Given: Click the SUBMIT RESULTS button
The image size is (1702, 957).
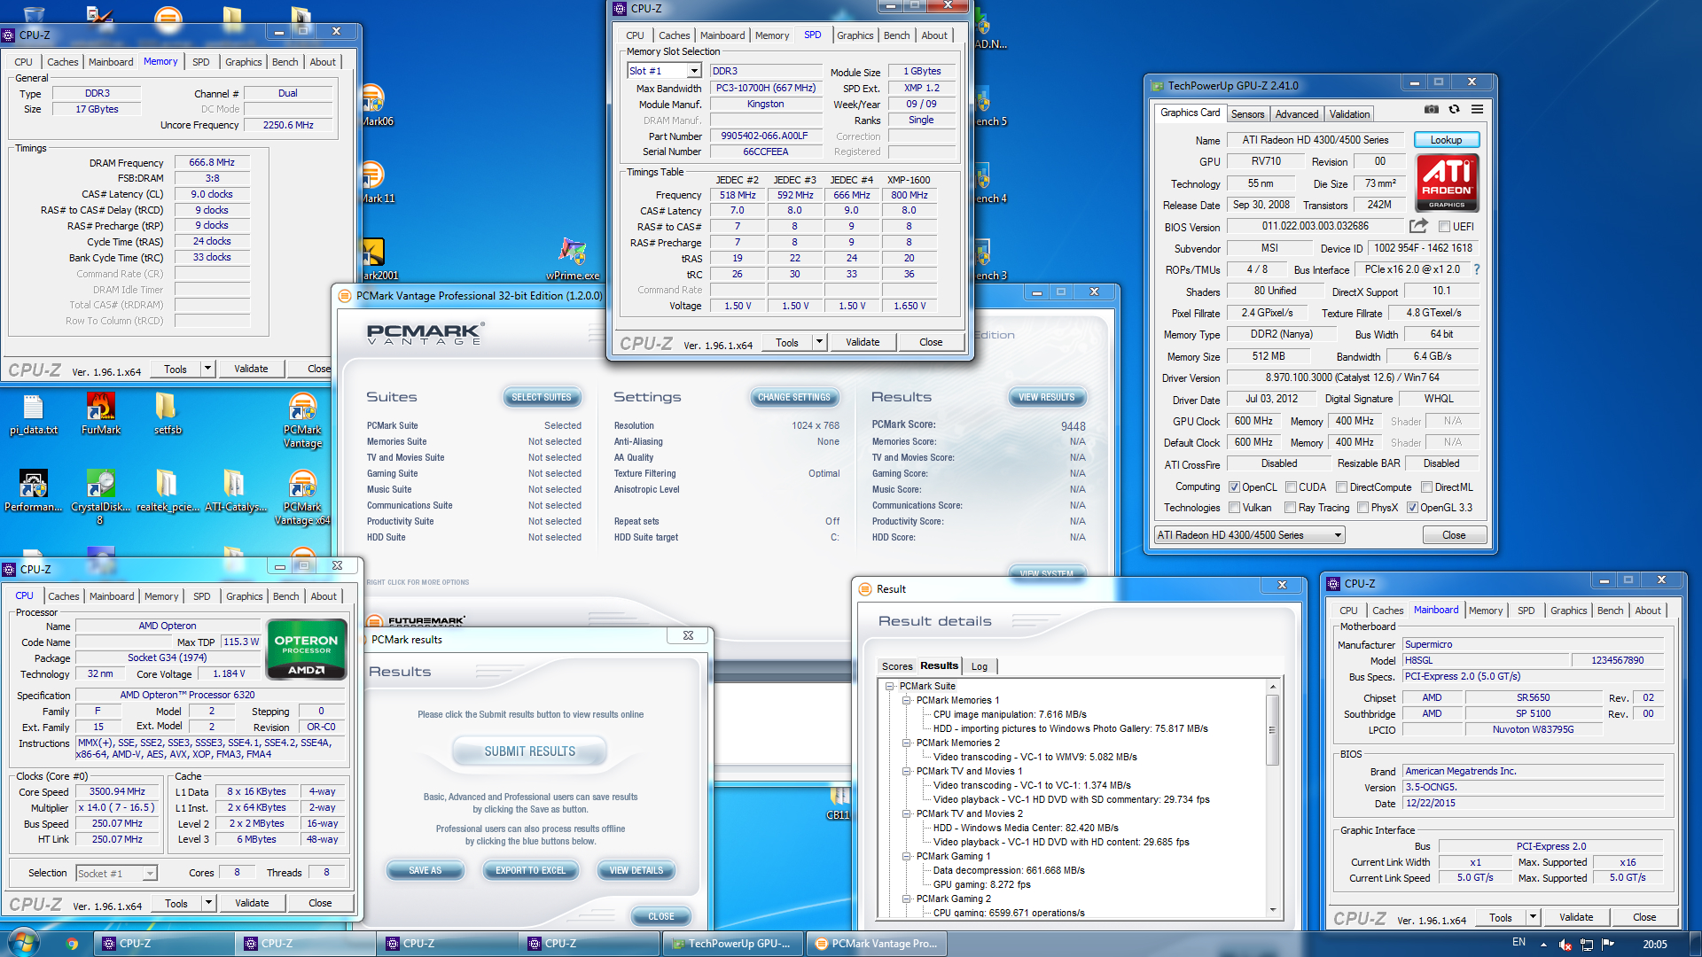Looking at the screenshot, I should tap(529, 751).
